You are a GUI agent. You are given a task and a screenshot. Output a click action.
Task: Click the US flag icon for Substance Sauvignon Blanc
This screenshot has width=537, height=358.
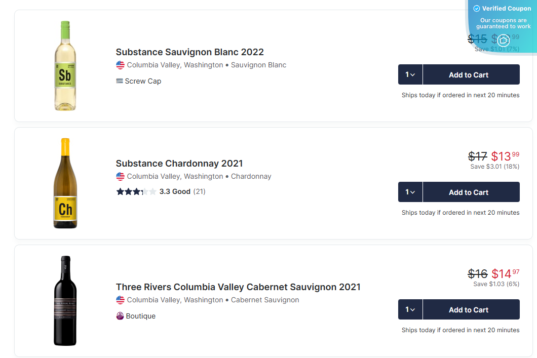pos(120,65)
